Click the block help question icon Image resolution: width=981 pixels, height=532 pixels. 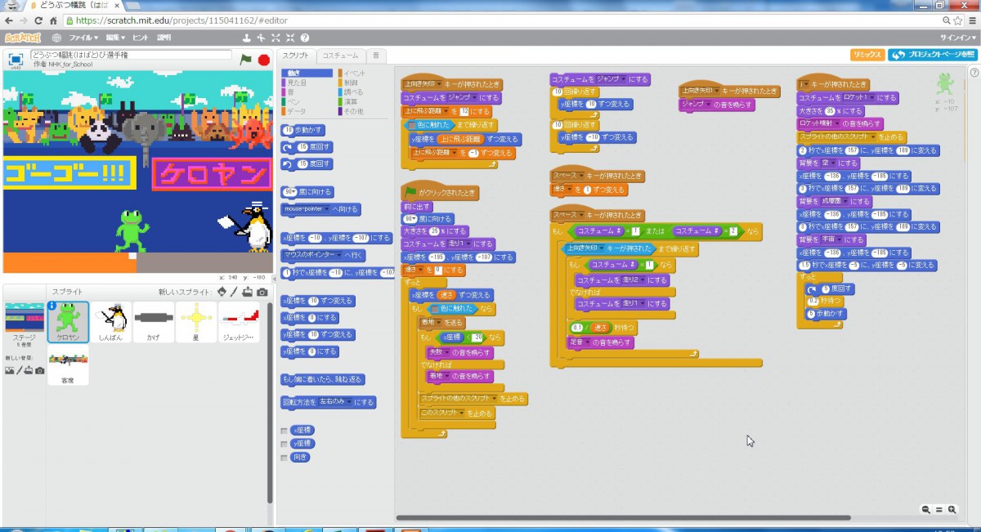[x=304, y=38]
